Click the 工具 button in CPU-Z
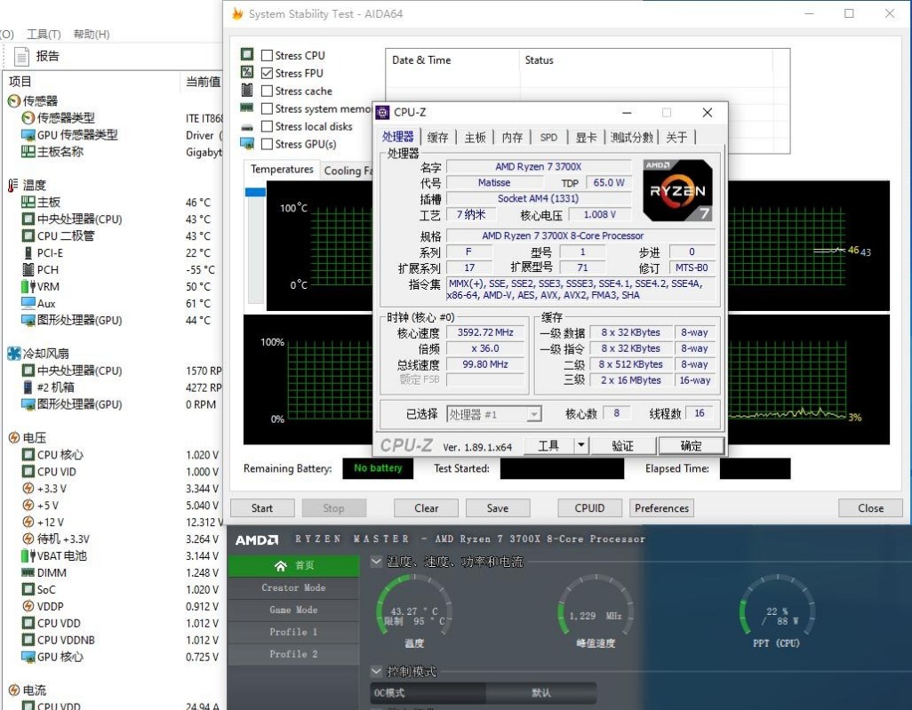912x710 pixels. click(x=548, y=445)
